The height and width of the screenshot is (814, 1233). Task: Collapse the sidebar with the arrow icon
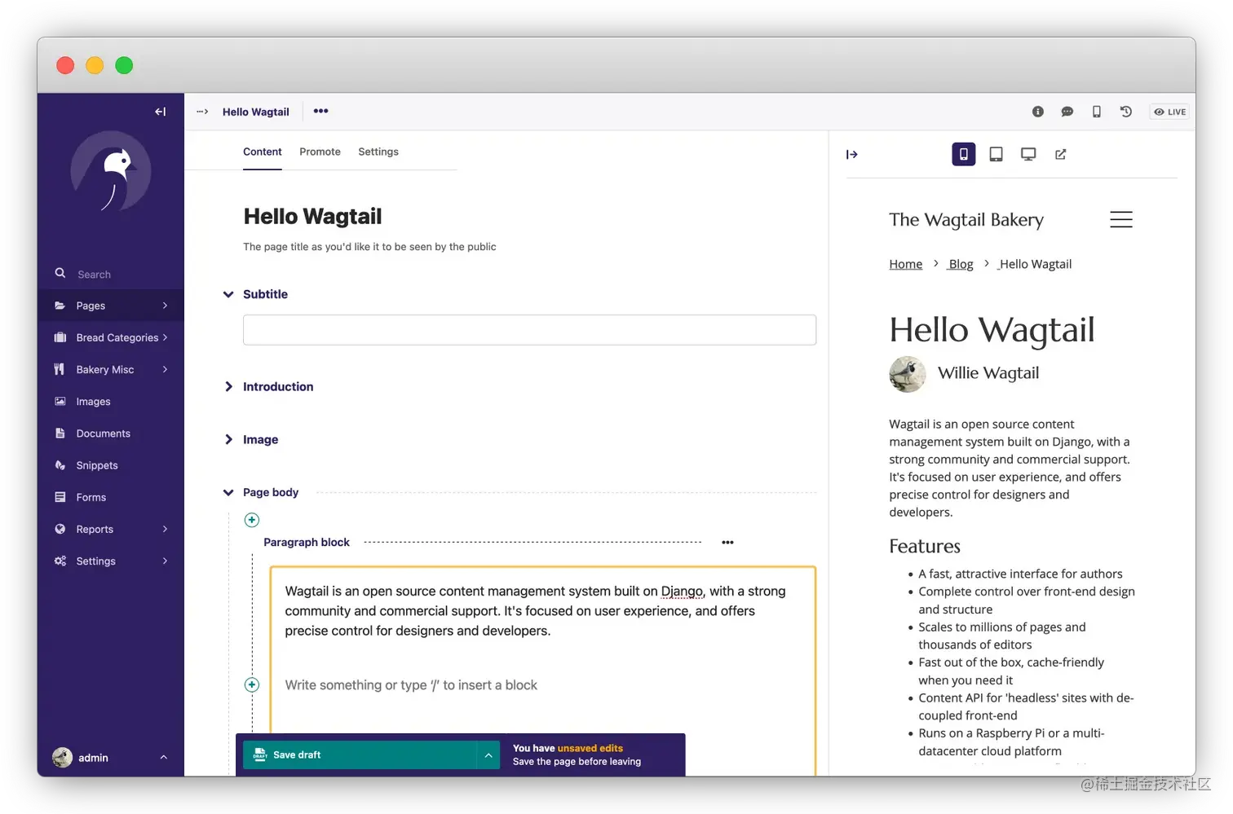click(160, 112)
